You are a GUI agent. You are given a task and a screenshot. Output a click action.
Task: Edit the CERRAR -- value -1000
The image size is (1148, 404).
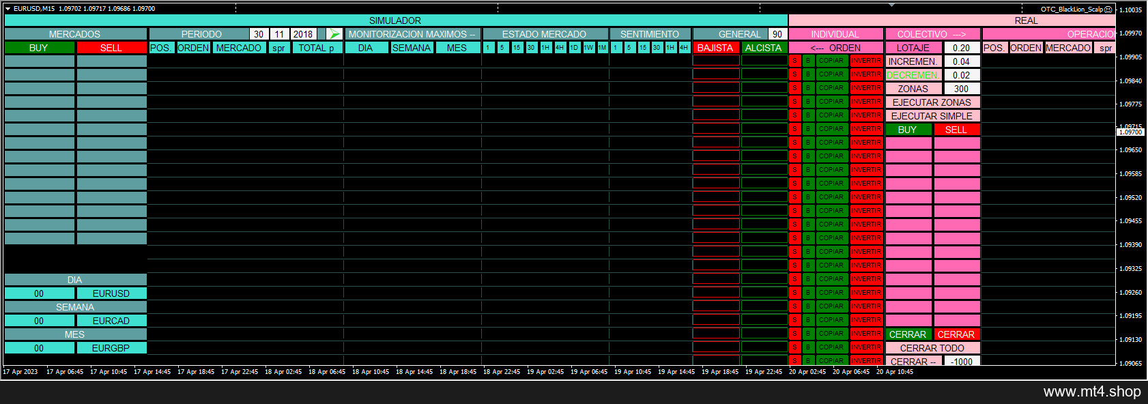962,362
